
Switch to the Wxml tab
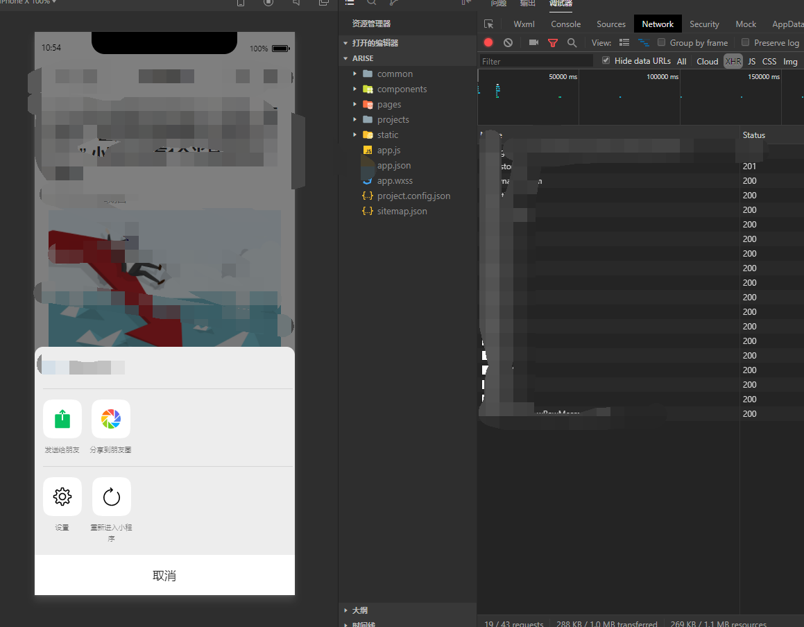pos(524,24)
